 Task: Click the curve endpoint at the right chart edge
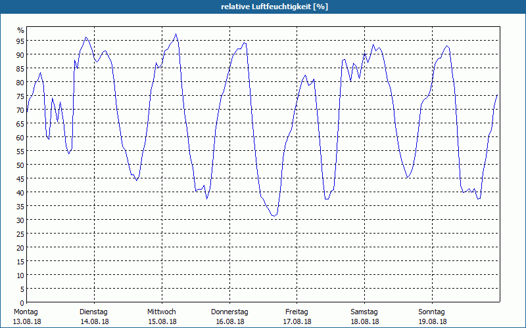coord(497,95)
